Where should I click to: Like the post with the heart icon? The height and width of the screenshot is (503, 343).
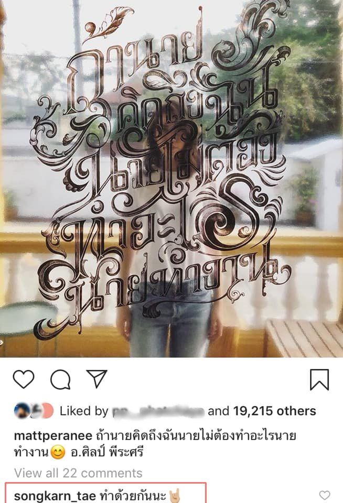pyautogui.click(x=24, y=379)
